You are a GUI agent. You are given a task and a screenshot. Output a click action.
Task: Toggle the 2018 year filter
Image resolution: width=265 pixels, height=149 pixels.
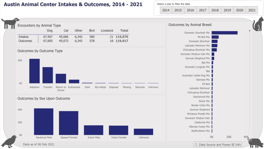click(x=215, y=10)
